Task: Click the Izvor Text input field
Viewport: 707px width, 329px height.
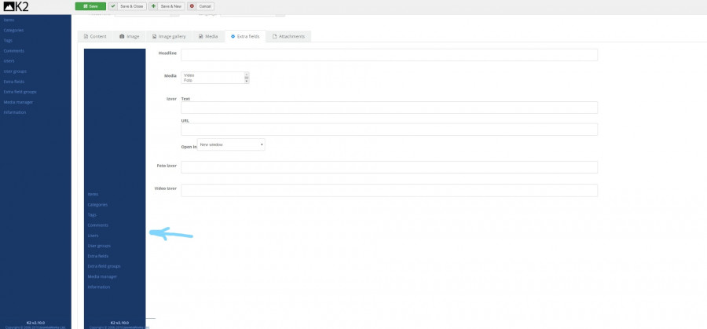Action: [x=389, y=108]
